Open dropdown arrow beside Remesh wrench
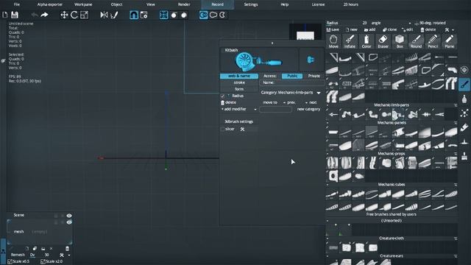The image size is (471, 265). tap(69, 255)
